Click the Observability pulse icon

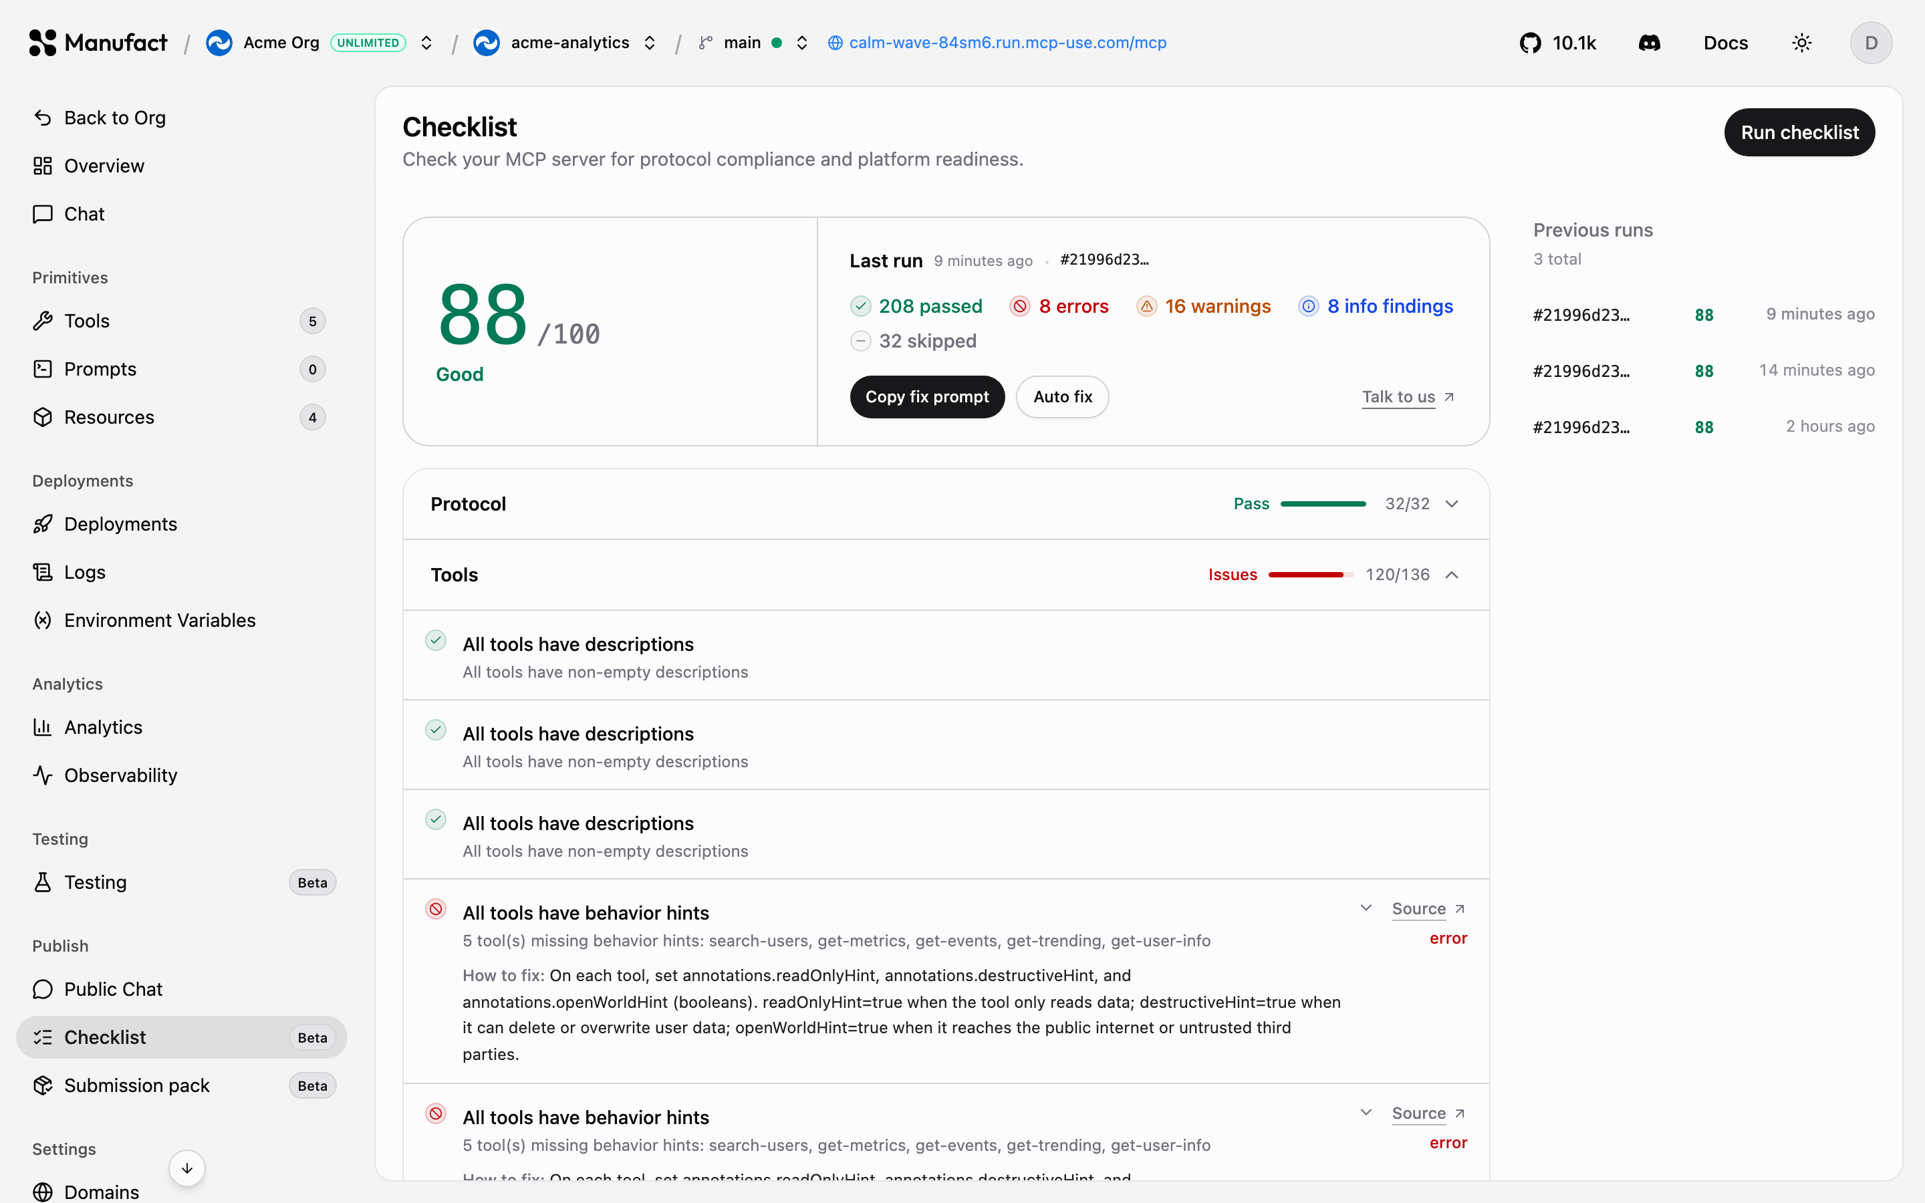[43, 775]
